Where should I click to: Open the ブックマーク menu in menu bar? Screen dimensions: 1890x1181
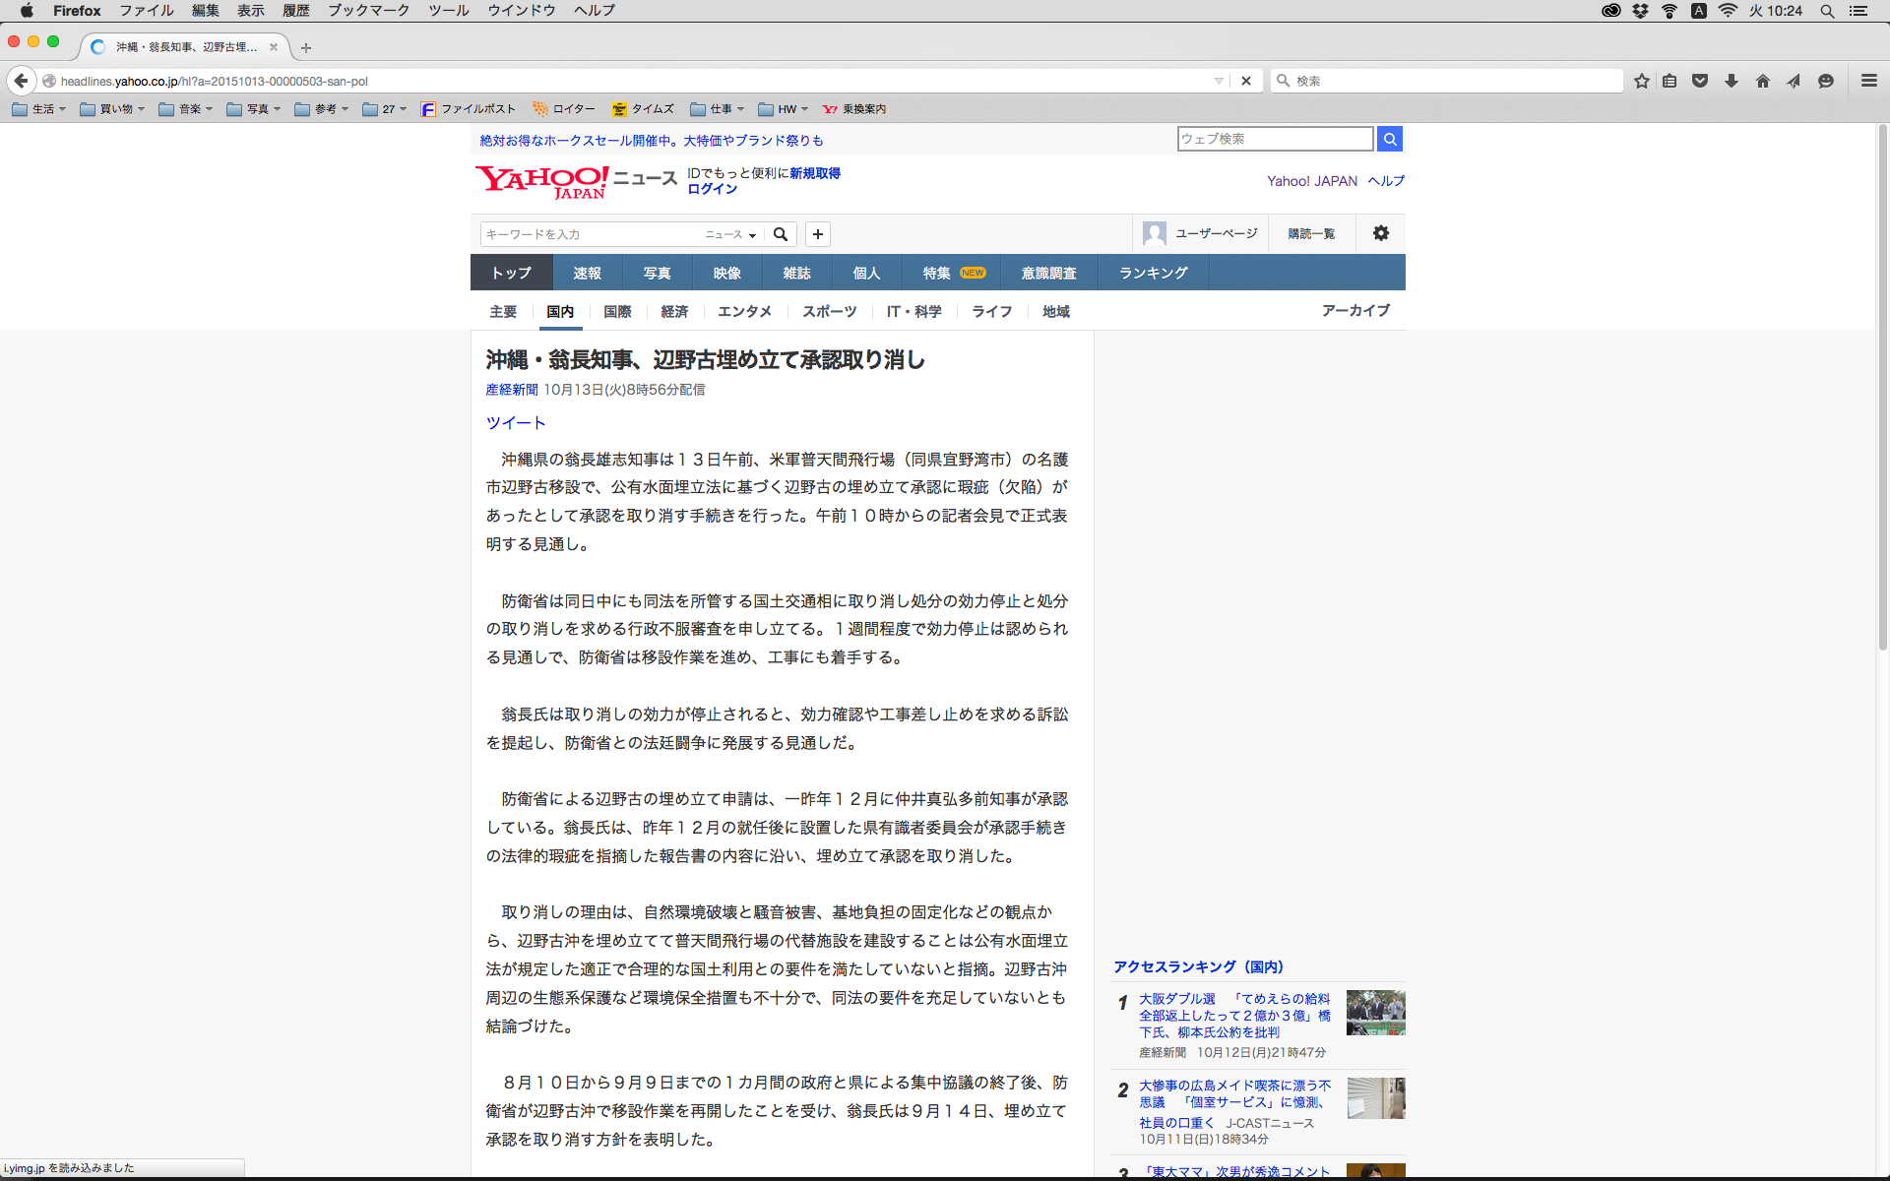click(x=368, y=11)
